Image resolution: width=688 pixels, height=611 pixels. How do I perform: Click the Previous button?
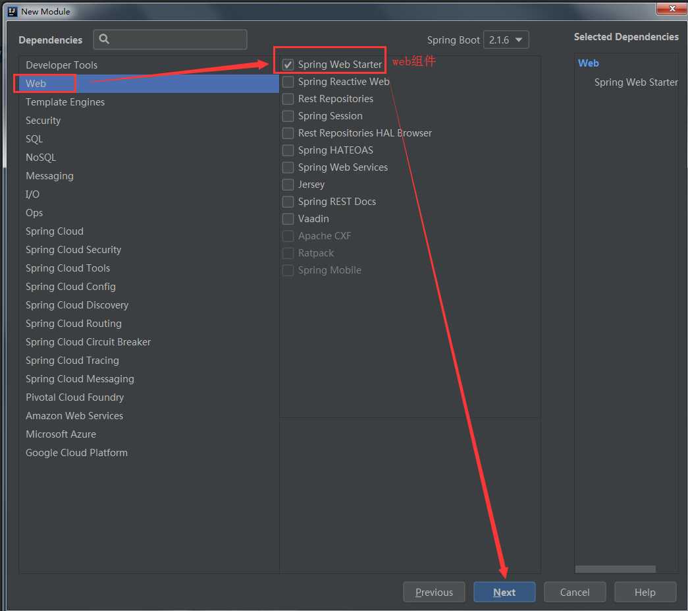pos(434,592)
